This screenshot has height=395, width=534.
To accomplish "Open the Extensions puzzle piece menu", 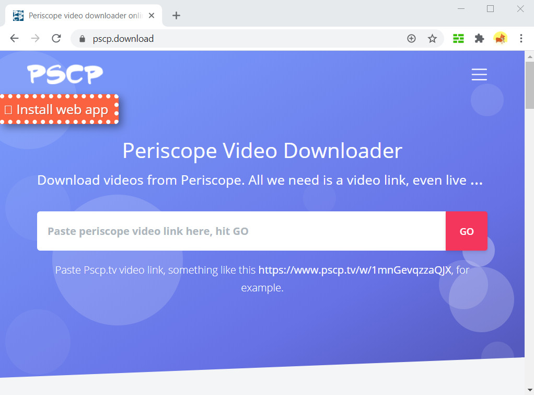I will pyautogui.click(x=479, y=39).
